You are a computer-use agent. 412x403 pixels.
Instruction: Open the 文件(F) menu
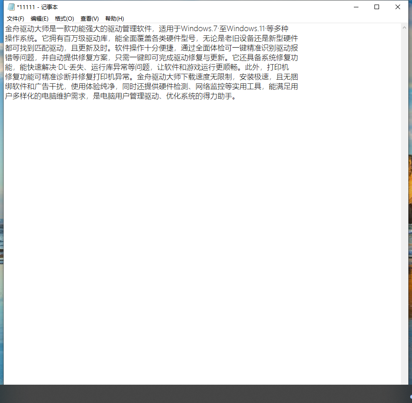[16, 19]
